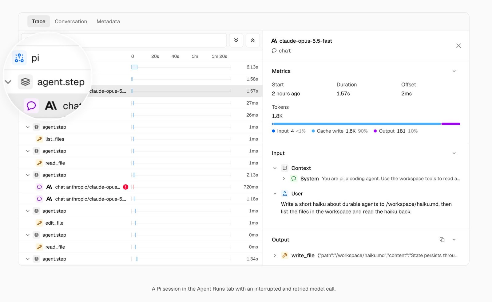Click the write_file wrench icon in Output
This screenshot has height=302, width=492.
click(x=285, y=255)
